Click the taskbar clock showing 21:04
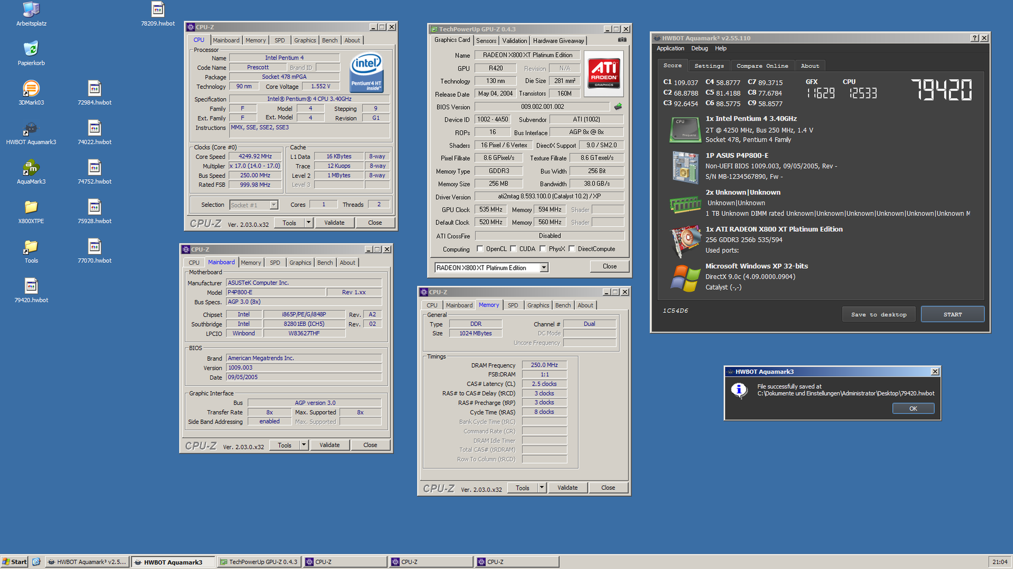 pos(999,562)
